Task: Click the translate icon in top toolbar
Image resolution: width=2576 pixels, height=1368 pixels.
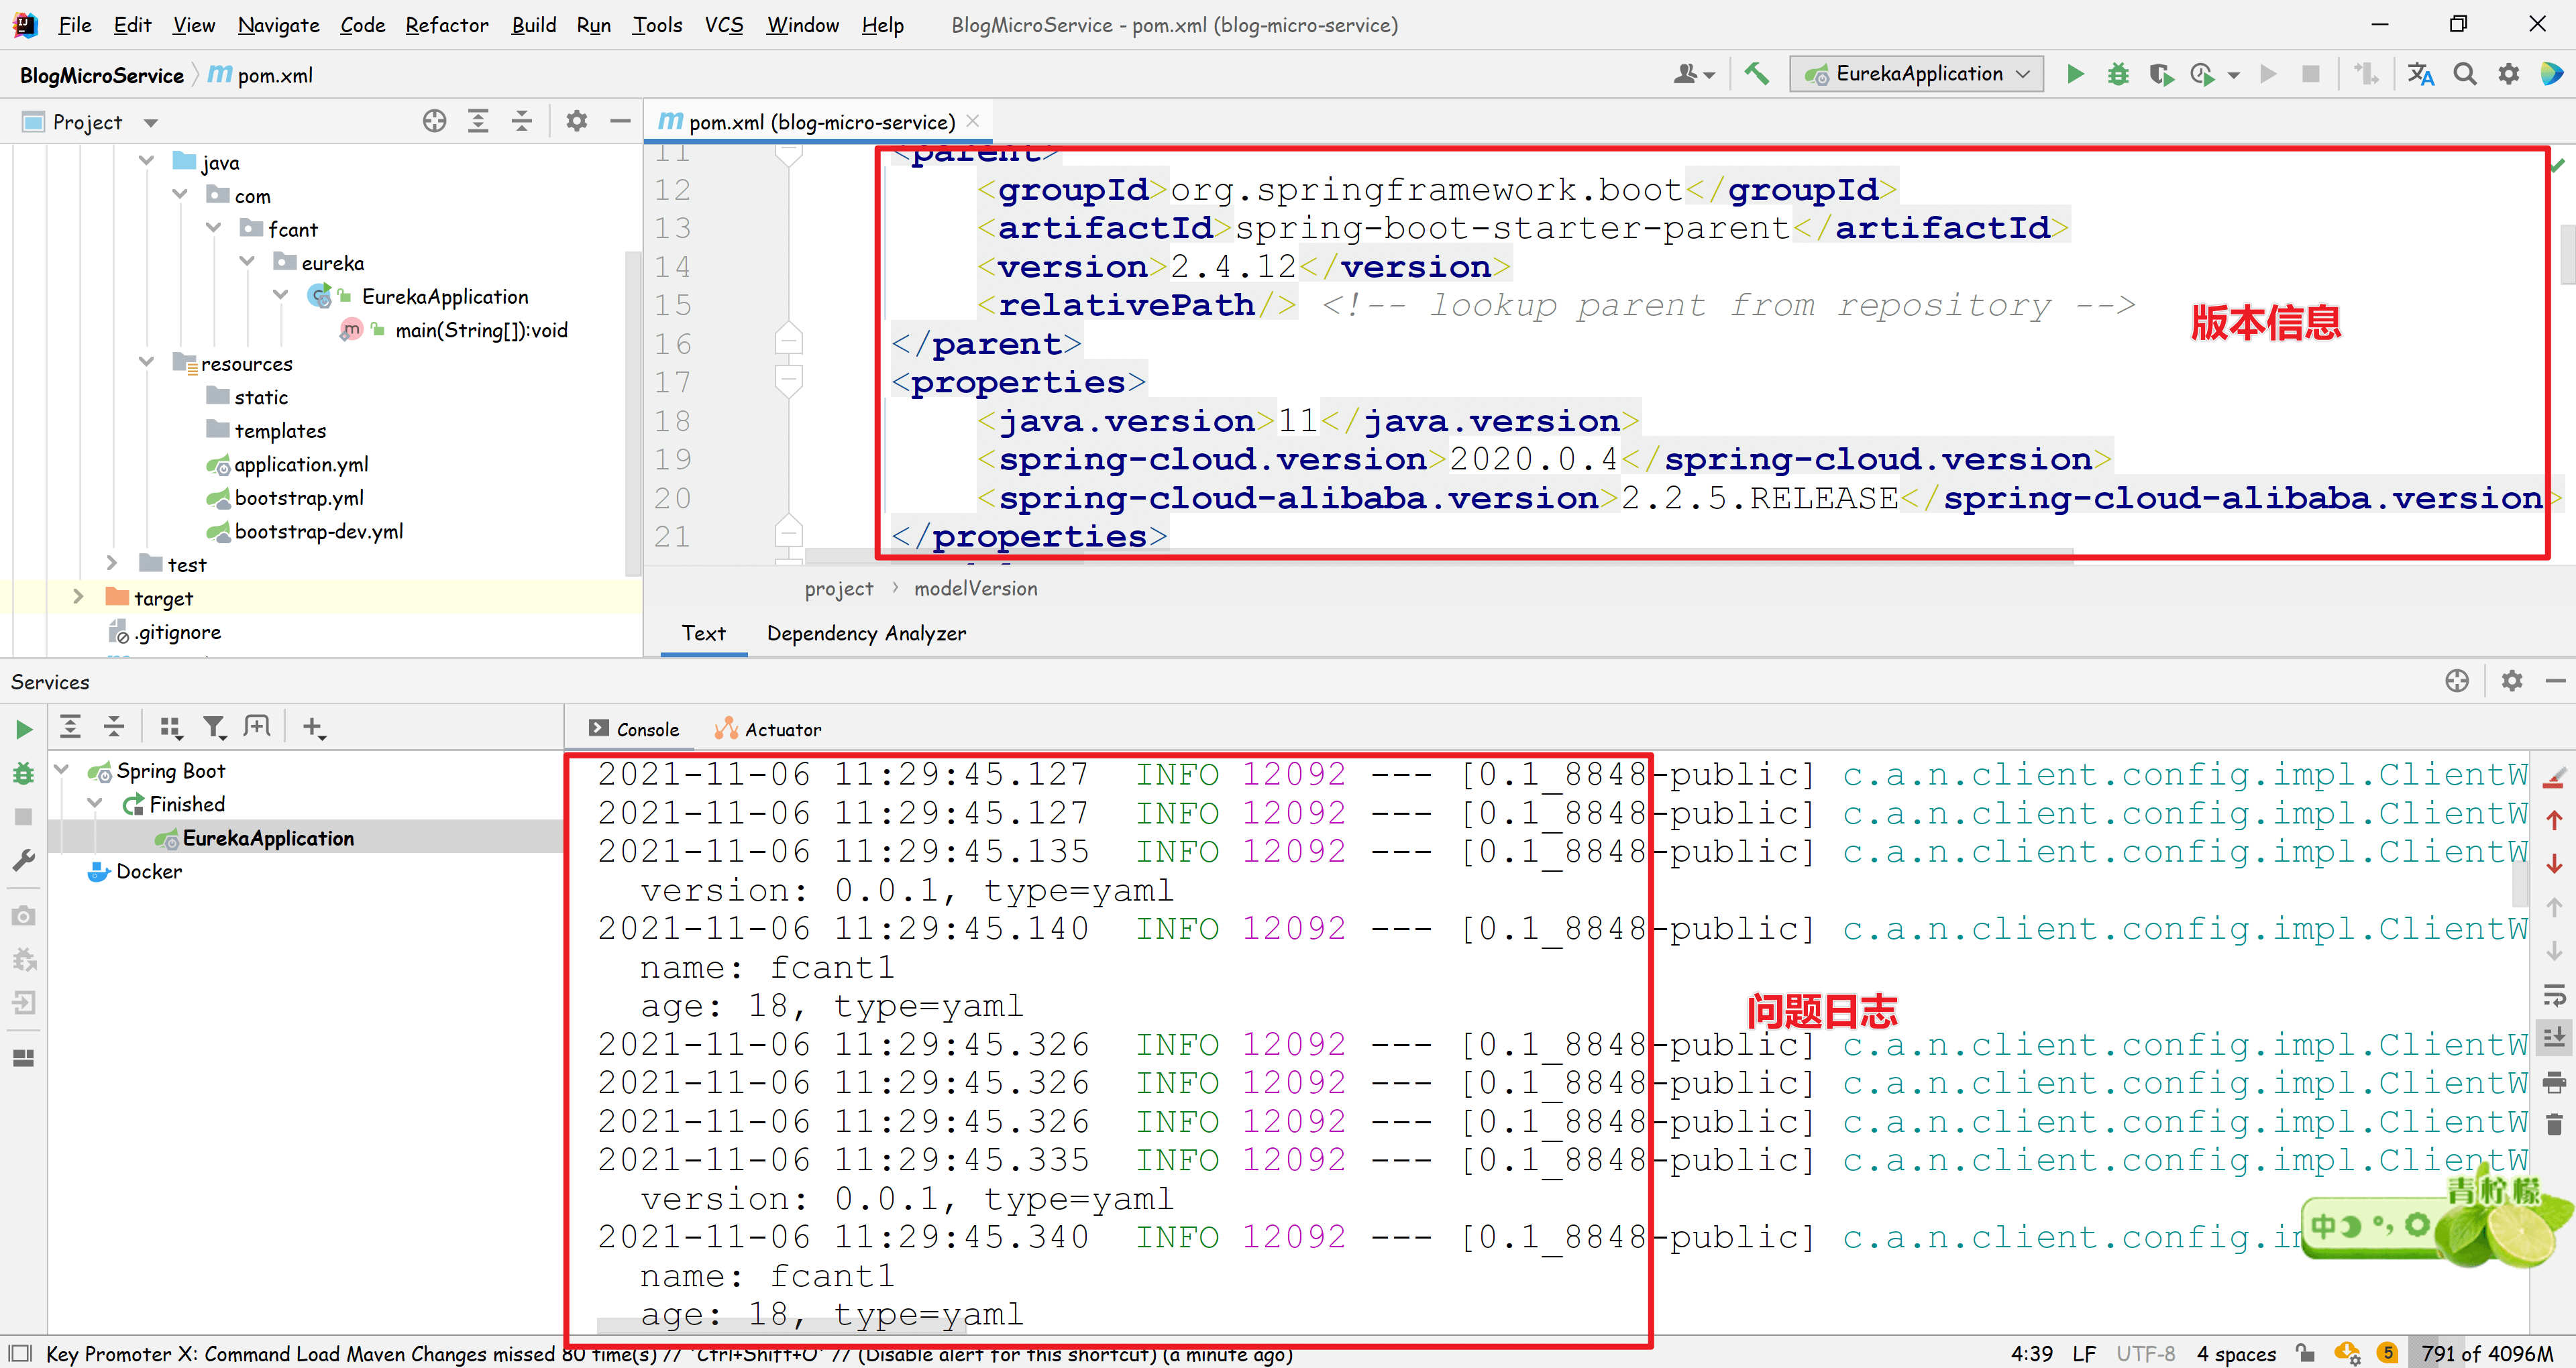Action: pos(2420,74)
